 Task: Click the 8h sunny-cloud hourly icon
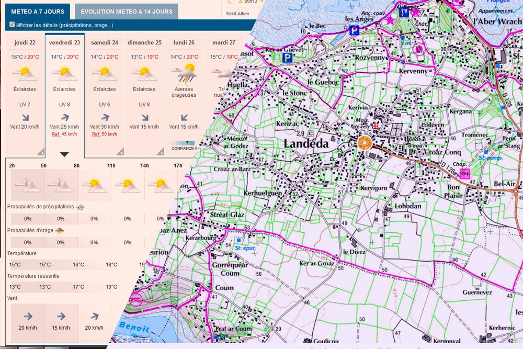click(x=94, y=186)
